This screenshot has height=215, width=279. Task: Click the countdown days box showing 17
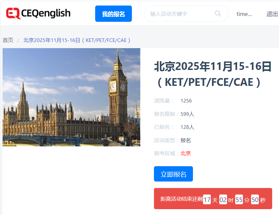coord(207,200)
